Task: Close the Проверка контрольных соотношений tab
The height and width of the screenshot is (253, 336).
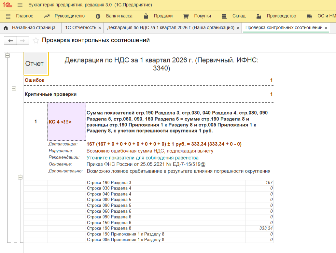Action: (326, 28)
